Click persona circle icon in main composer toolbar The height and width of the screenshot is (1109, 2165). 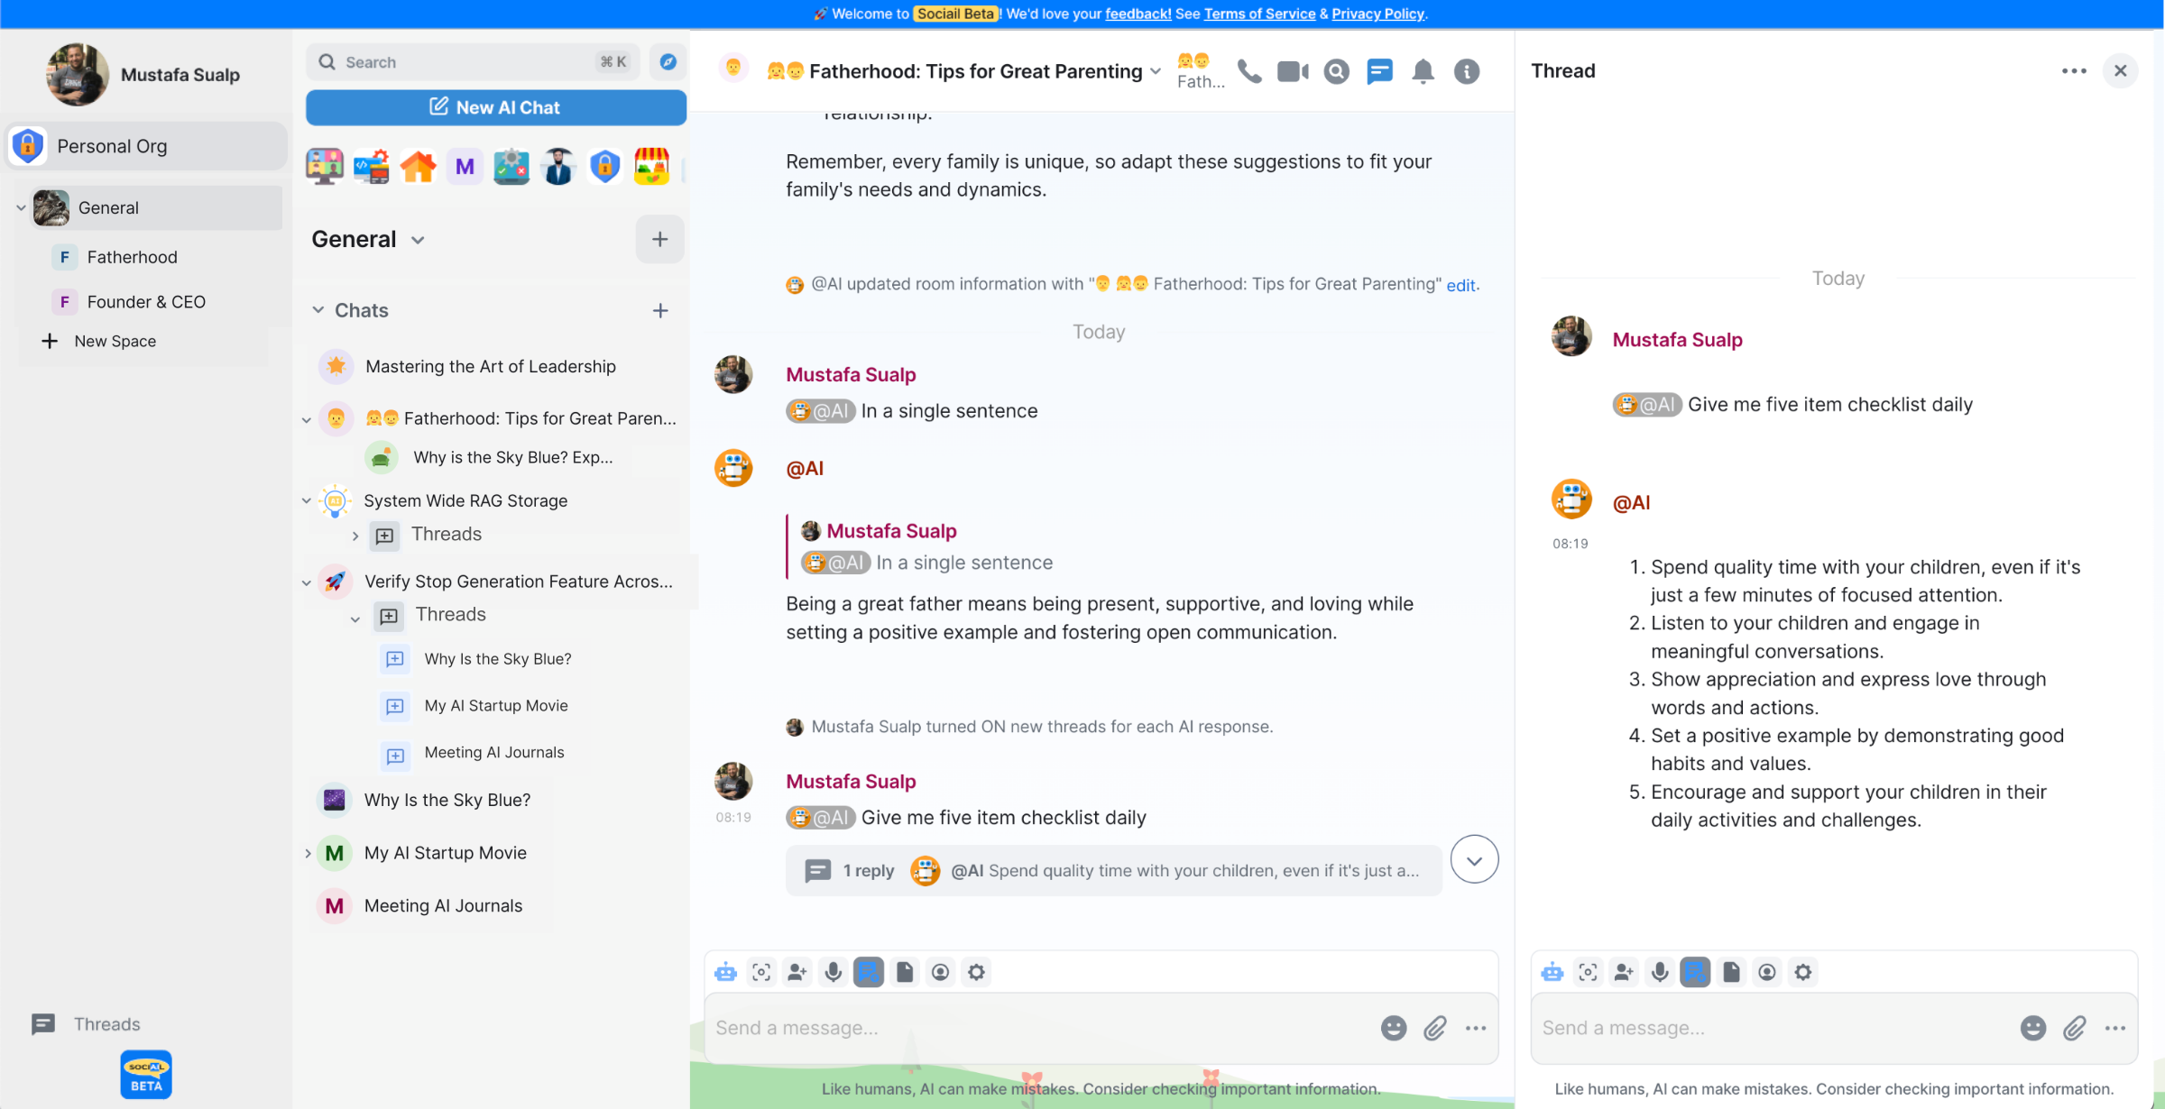click(940, 972)
